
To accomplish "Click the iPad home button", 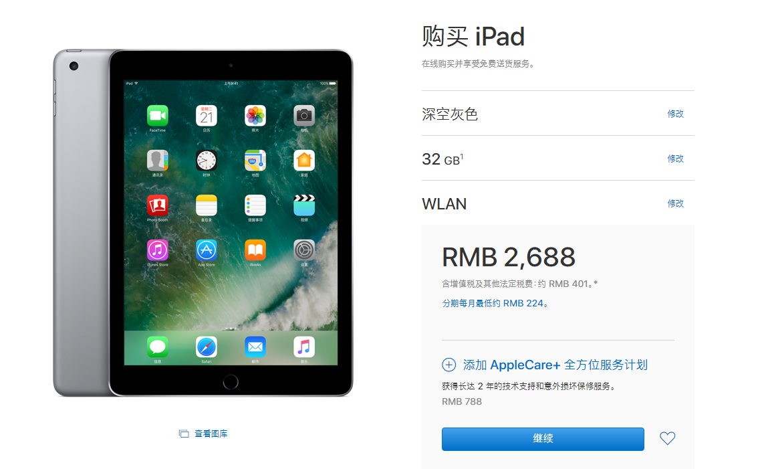I will 231,382.
